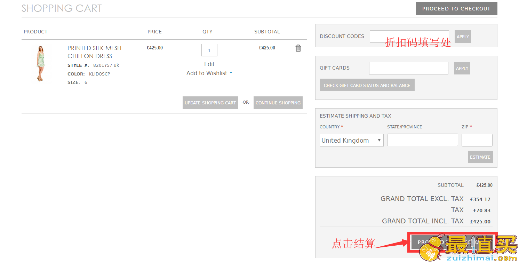Click the tax amount £70.83
Image resolution: width=519 pixels, height=262 pixels.
pyautogui.click(x=482, y=211)
